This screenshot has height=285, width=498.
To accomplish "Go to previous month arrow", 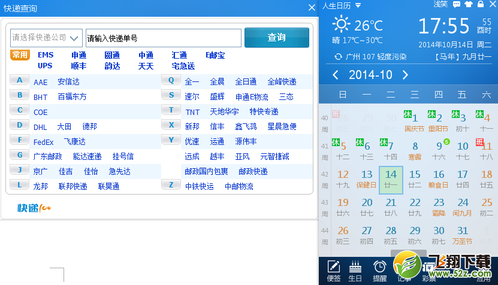I will [x=335, y=75].
